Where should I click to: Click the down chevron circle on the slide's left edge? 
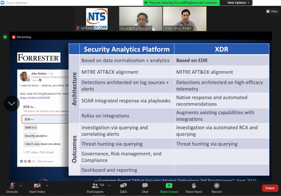coord(12,103)
